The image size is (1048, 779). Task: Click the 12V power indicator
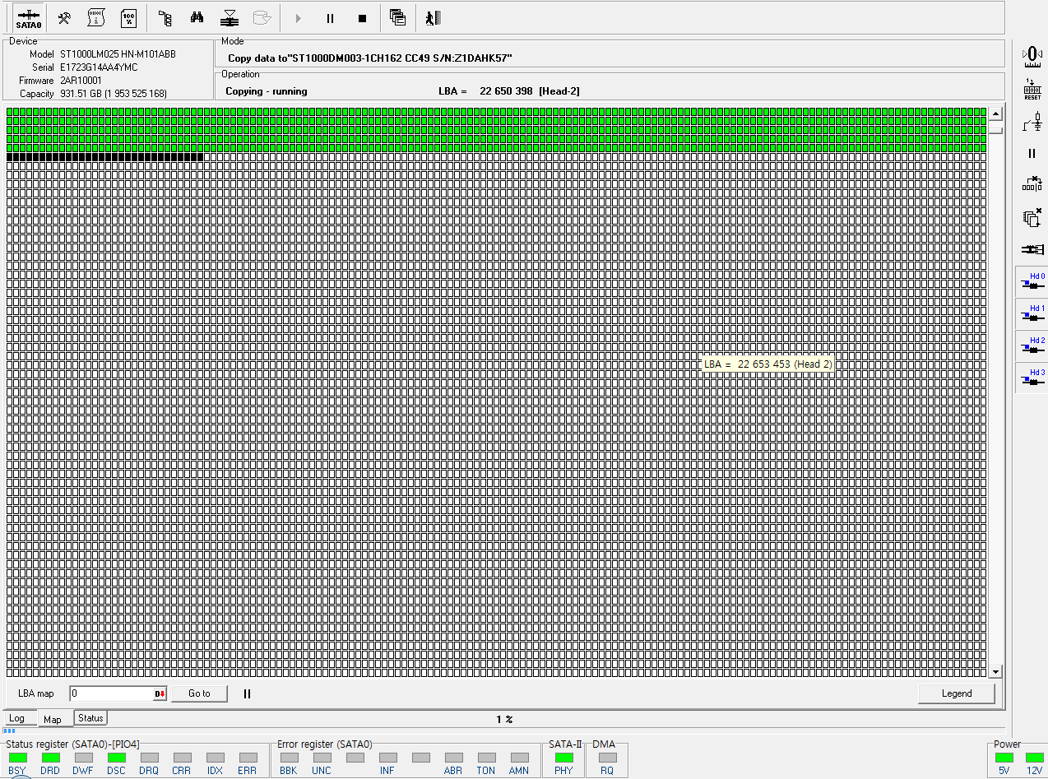[x=1034, y=757]
